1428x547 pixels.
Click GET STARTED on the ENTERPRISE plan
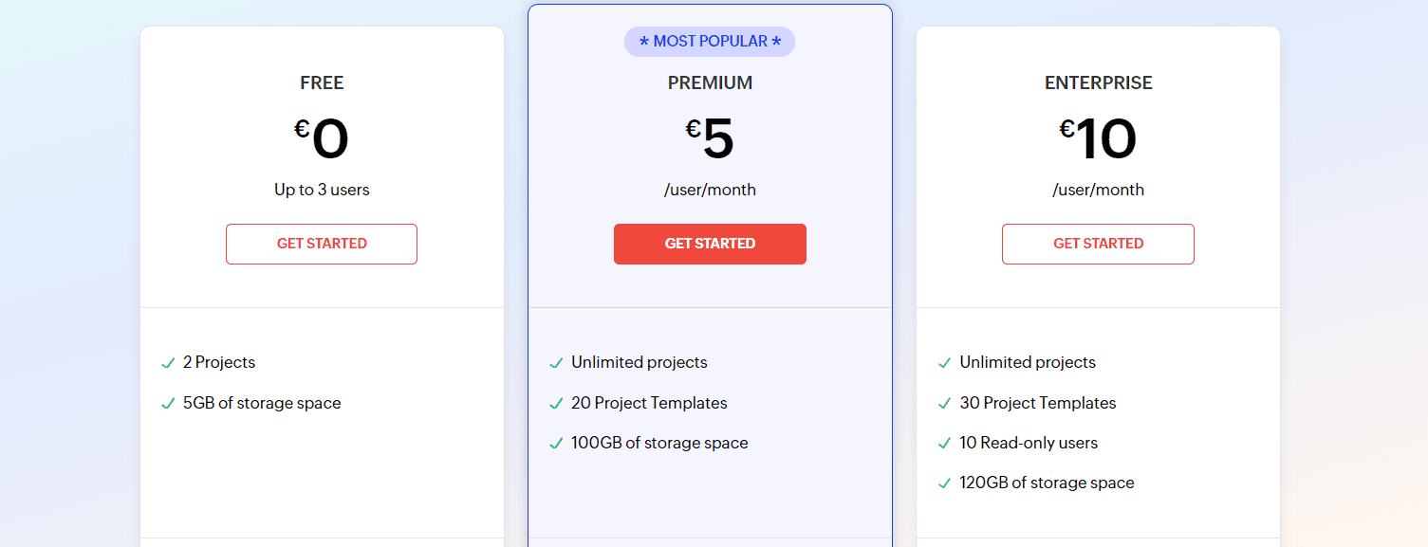1098,244
